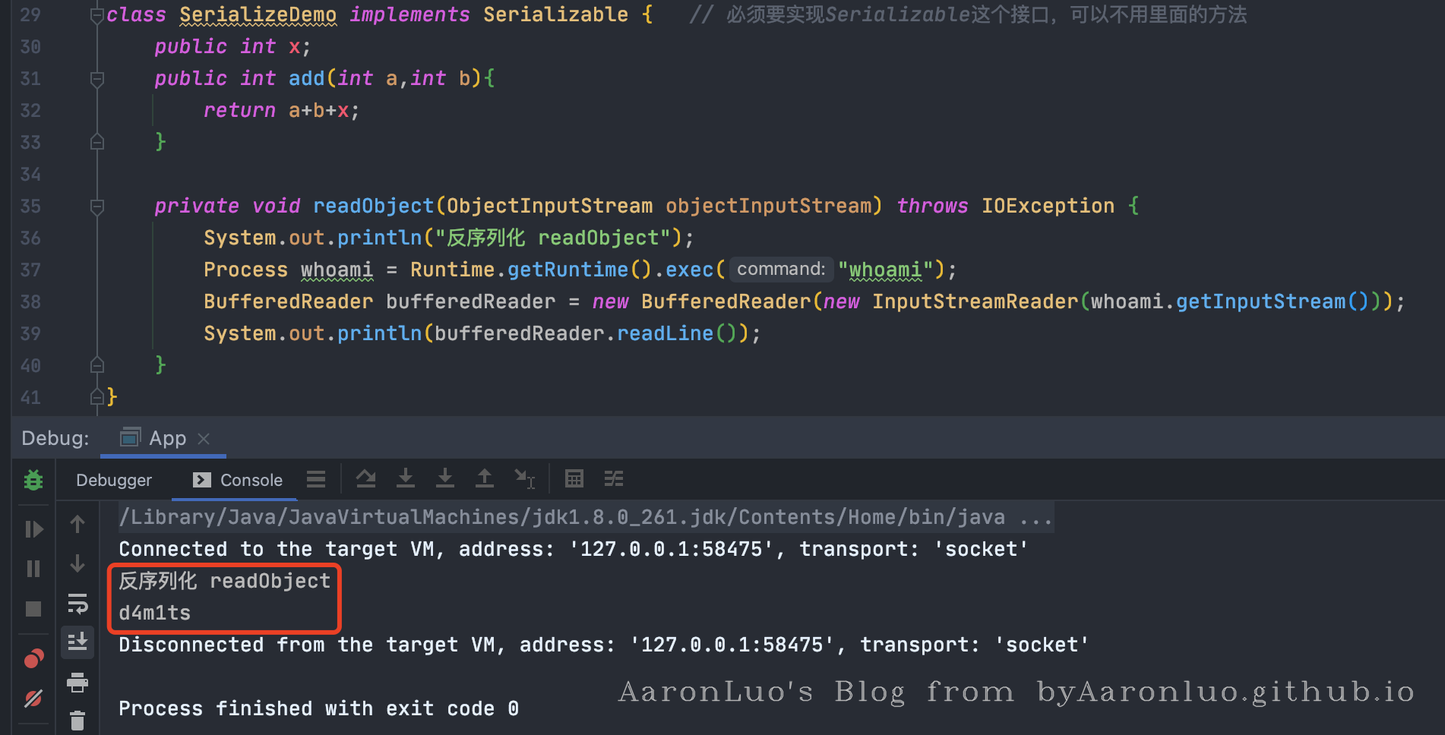Switch to the Debugger tab
Screen dimensions: 1445x735
point(114,481)
